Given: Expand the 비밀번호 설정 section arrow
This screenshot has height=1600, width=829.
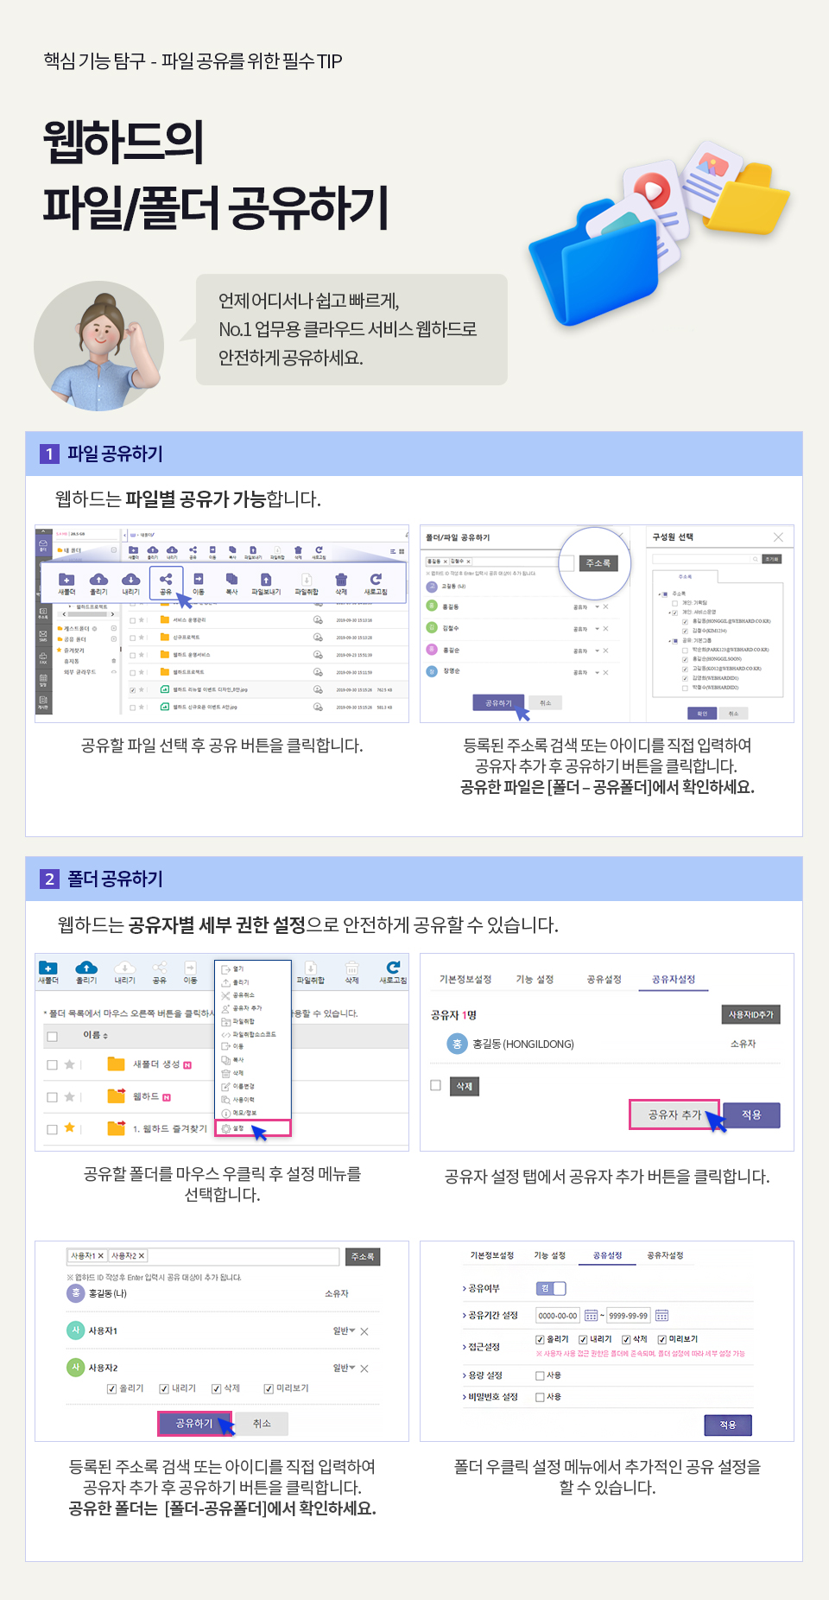Looking at the screenshot, I should (465, 1397).
